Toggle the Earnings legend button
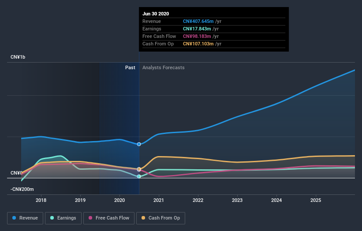The width and height of the screenshot is (362, 231). click(63, 218)
